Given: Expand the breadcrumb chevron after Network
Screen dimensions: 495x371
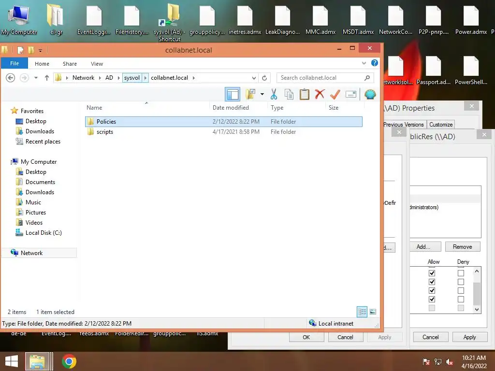Looking at the screenshot, I should 100,78.
